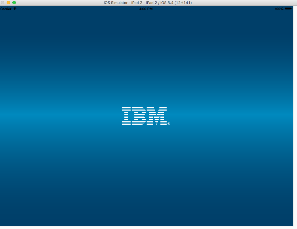Click the registered trademark symbol beside IBM
Screen dimensions: 297x229
[x=169, y=124]
